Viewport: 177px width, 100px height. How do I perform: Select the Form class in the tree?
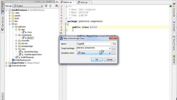(x=30, y=32)
